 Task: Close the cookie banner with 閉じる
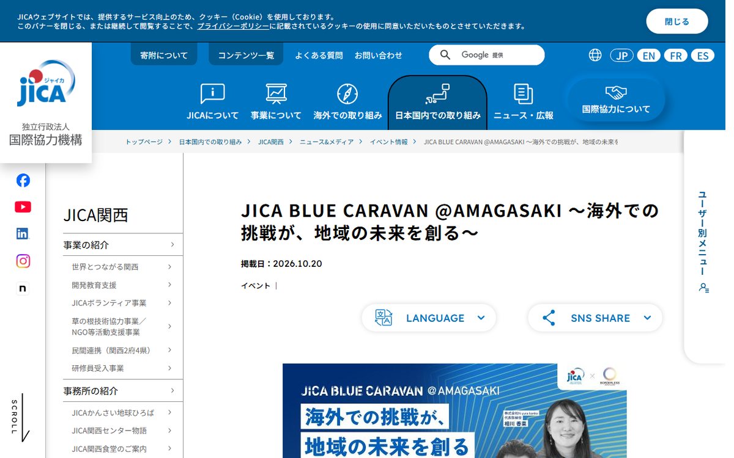click(x=677, y=21)
